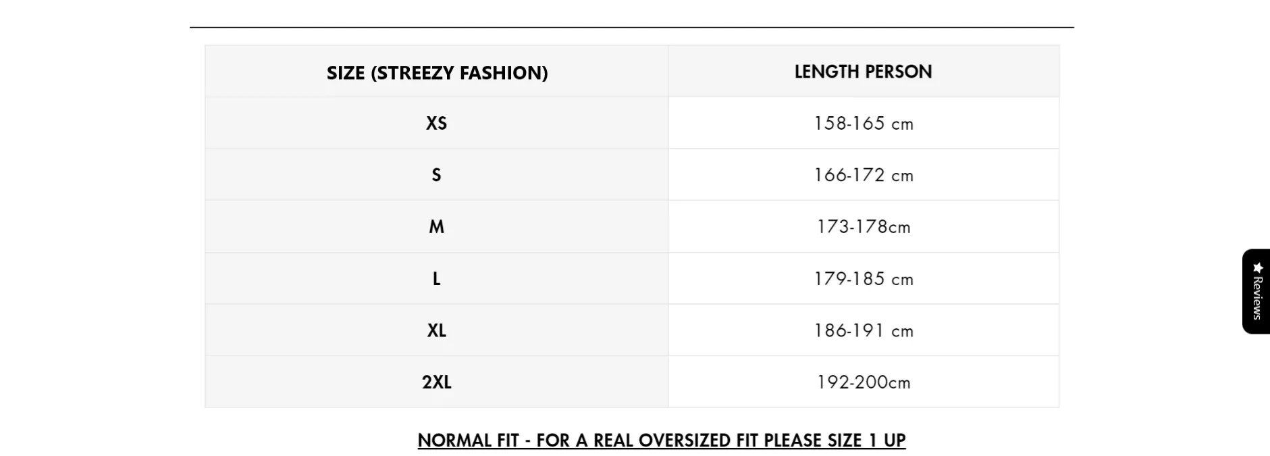Viewport: 1270px width, 456px height.
Task: Select the 2XL size cell
Action: click(436, 382)
